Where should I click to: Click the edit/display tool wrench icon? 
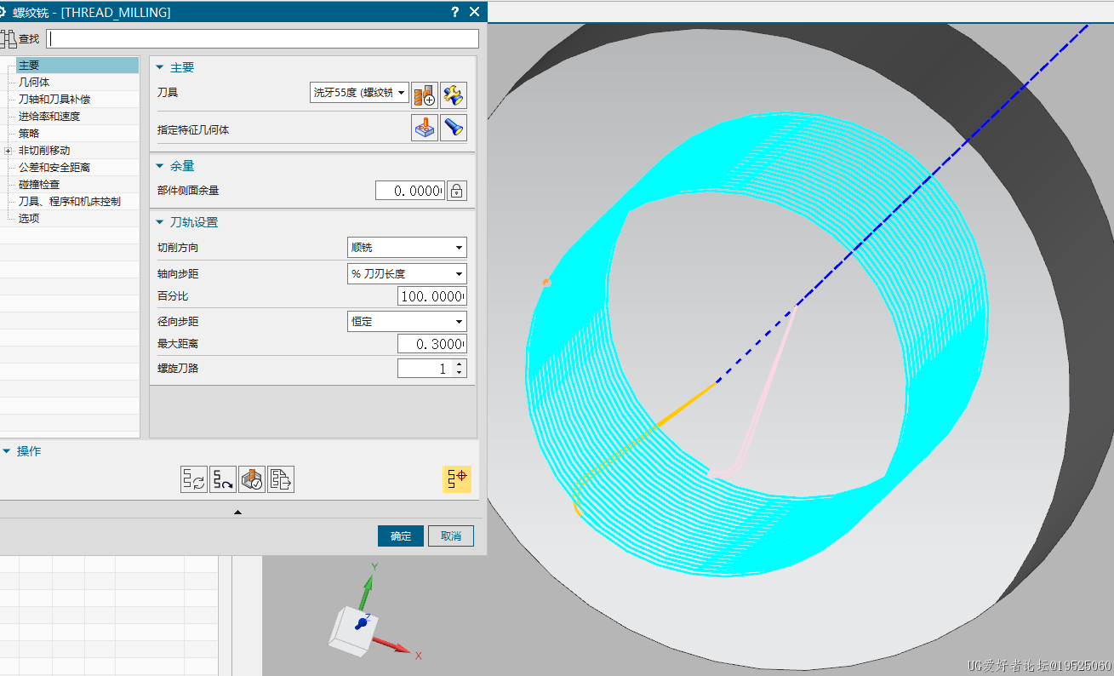454,95
